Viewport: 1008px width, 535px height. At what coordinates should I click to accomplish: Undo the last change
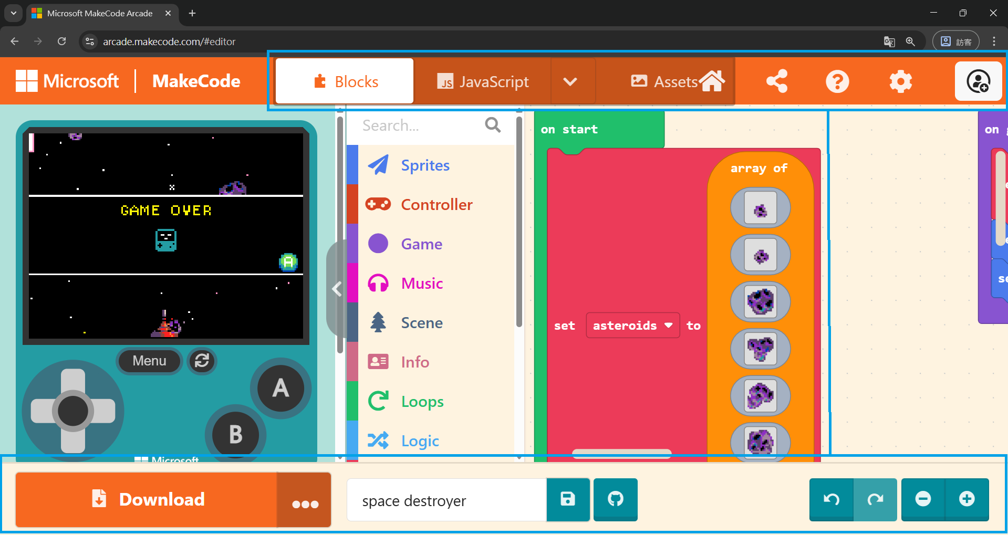(x=831, y=499)
